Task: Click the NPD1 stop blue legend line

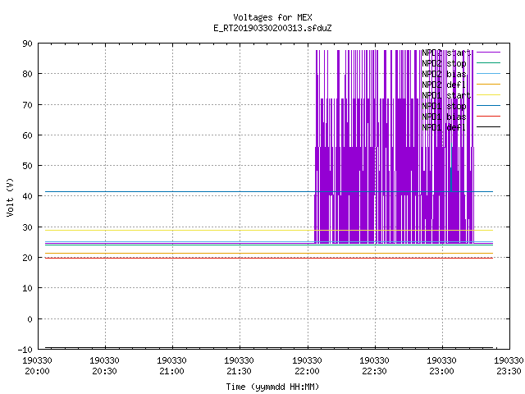Action: click(488, 106)
